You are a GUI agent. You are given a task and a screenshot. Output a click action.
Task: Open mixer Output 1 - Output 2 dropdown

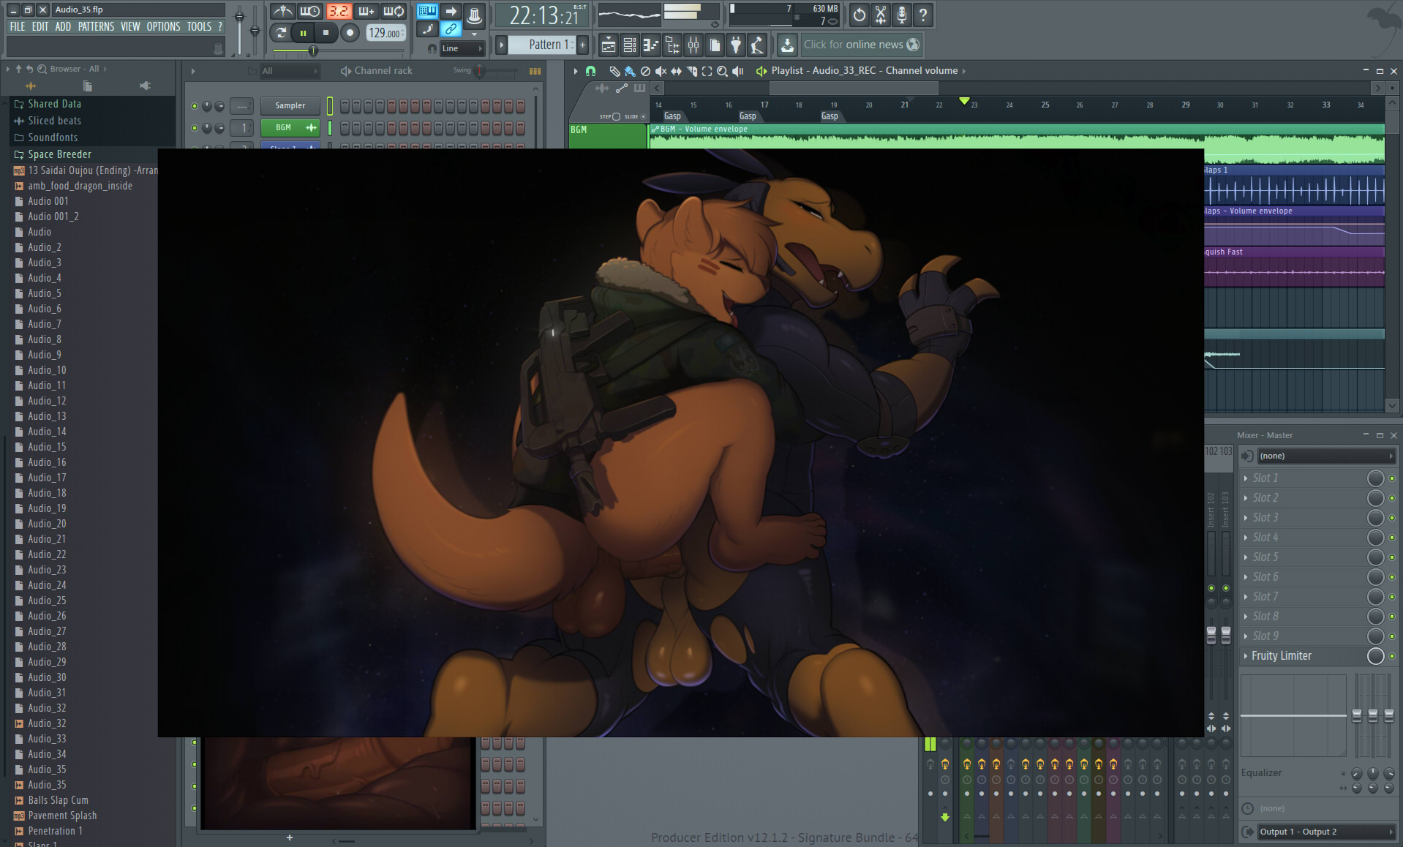coord(1326,832)
